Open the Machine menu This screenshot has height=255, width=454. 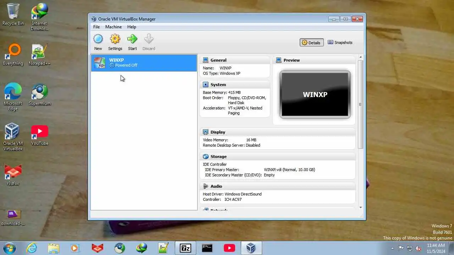coord(113,27)
